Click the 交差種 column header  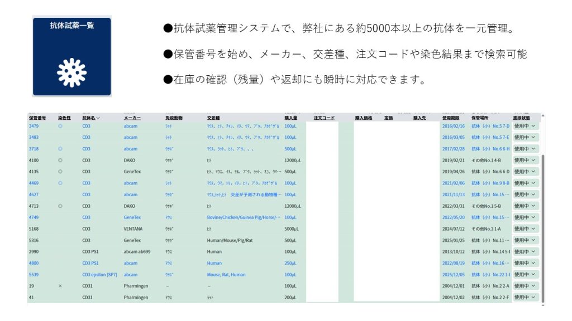(x=213, y=118)
